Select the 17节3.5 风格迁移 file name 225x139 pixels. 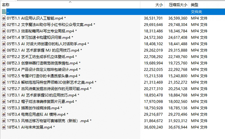click(x=49, y=120)
